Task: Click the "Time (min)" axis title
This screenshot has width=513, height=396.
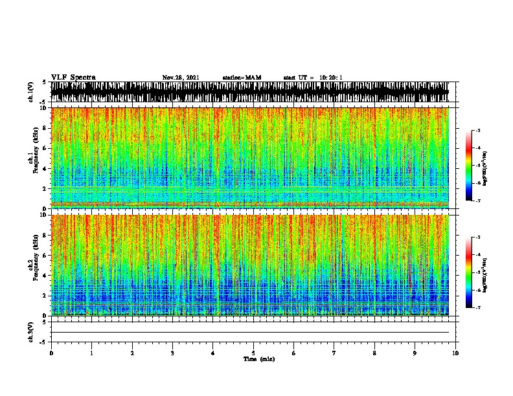Action: tap(259, 359)
